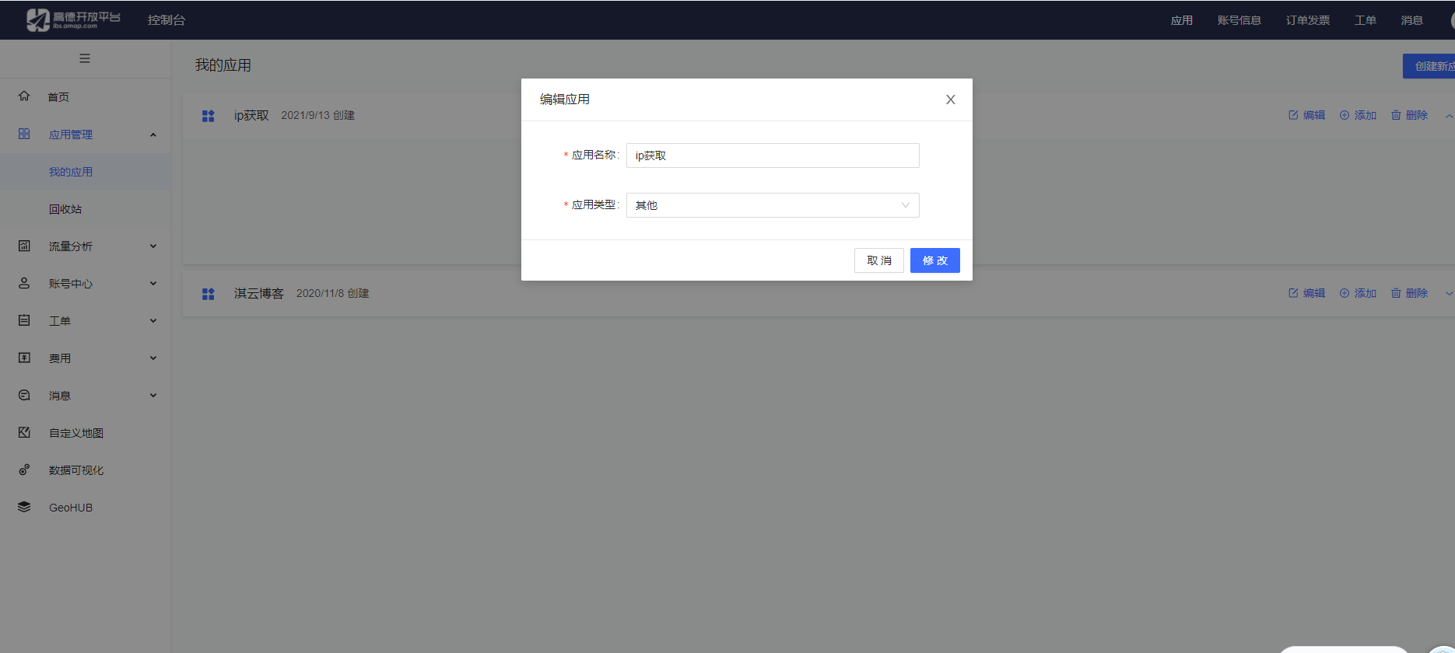
Task: Click the home icon beside 首页
Action: point(24,96)
